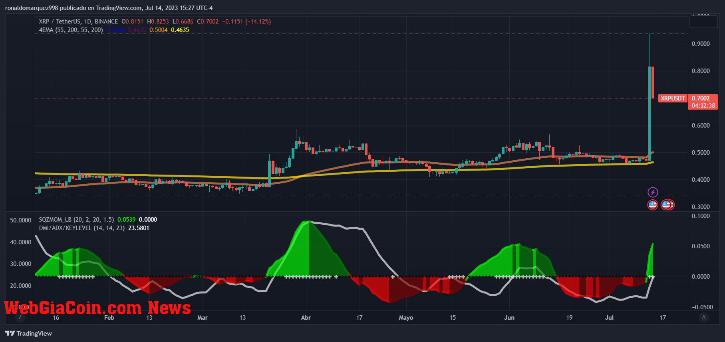This screenshot has width=725, height=342.
Task: Select the DMI/ADX/KEYLEVEL (14, 14, 23) legend
Action: (82, 228)
